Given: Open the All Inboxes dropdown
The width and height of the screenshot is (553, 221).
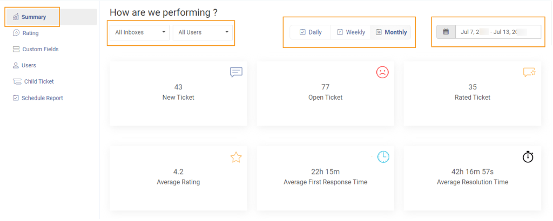Looking at the screenshot, I should pos(139,32).
